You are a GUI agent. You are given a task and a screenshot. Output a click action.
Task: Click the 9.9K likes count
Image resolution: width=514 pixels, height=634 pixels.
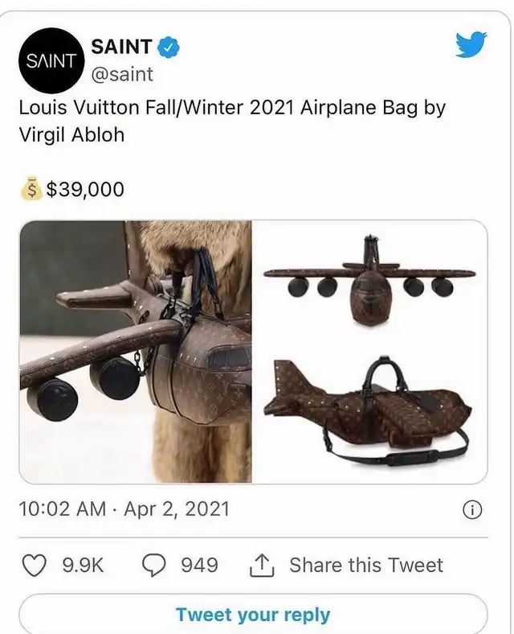click(x=83, y=565)
